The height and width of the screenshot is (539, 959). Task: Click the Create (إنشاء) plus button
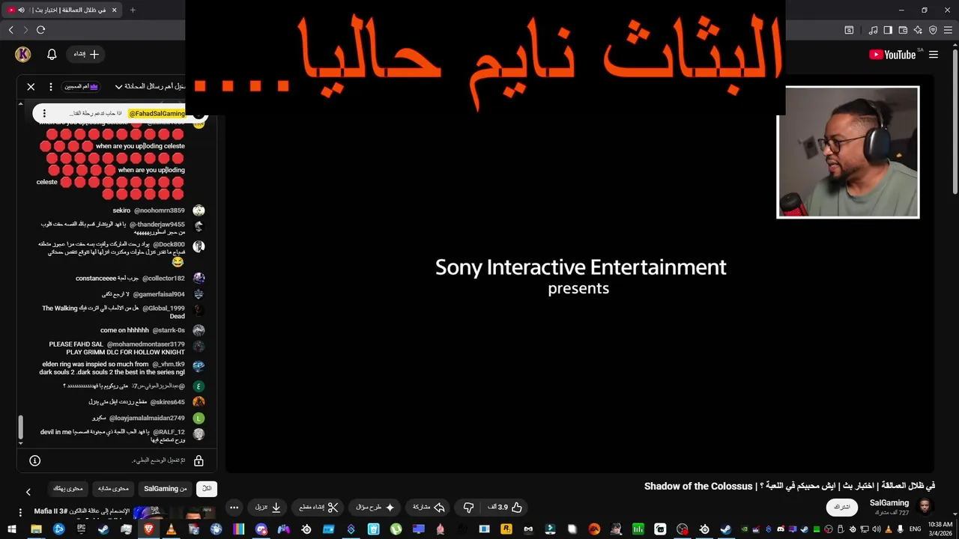pyautogui.click(x=87, y=54)
